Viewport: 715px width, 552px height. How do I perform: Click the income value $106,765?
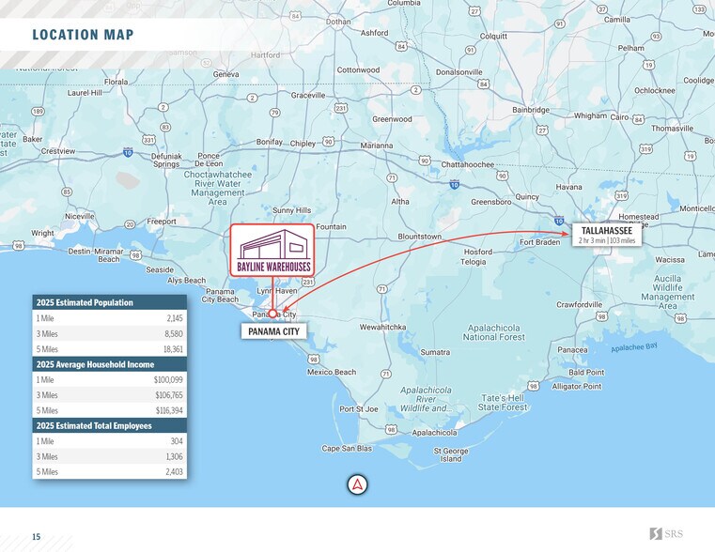coord(169,395)
